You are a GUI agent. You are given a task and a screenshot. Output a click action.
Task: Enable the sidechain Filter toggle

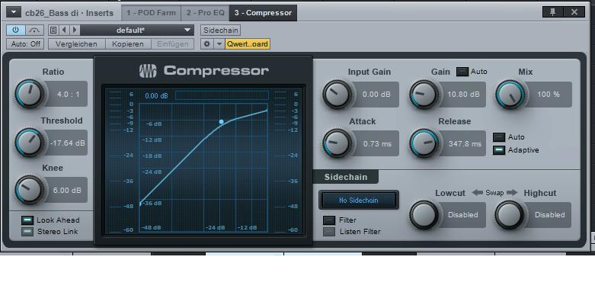329,220
